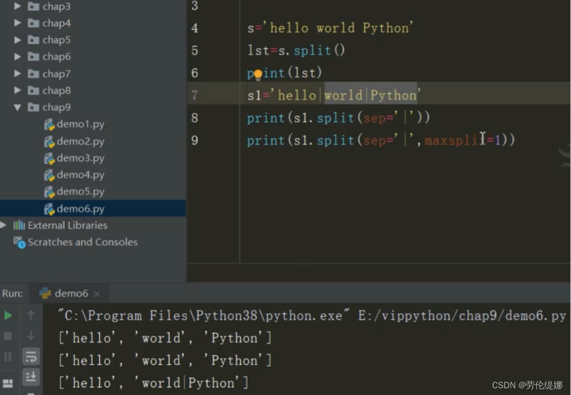Click the demo1.py Python file icon
Screen dimensions: 571x395
(x=49, y=124)
